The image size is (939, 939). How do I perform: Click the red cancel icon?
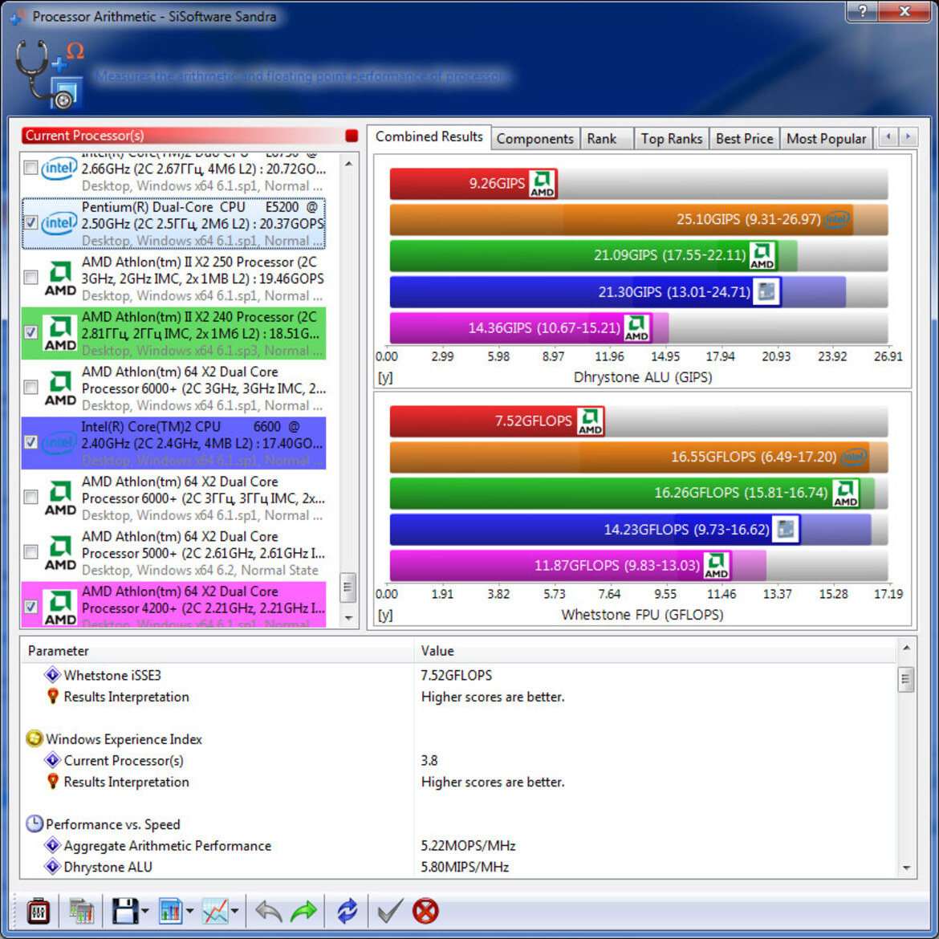[x=426, y=912]
